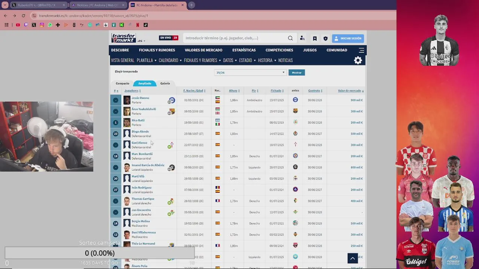Open site information icon in address bar
Image resolution: width=479 pixels, height=269 pixels.
tap(34, 16)
